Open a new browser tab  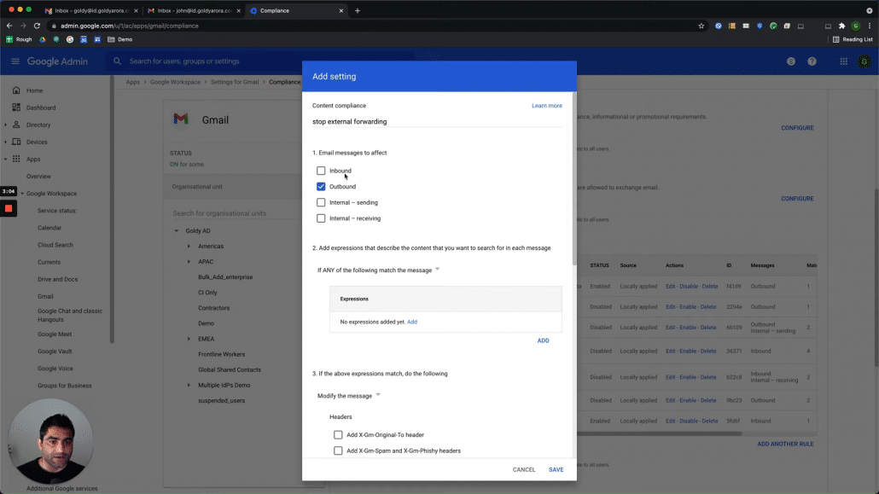[x=357, y=10]
